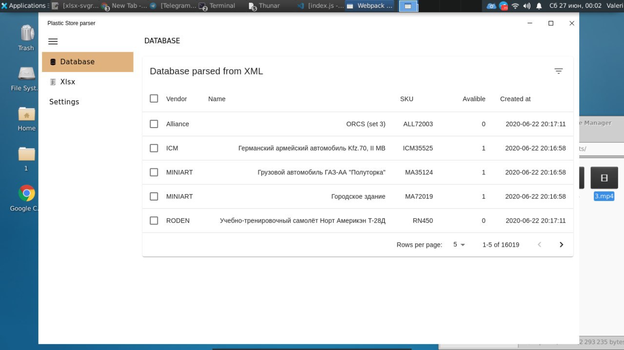Sort by the Vendor column header

176,99
